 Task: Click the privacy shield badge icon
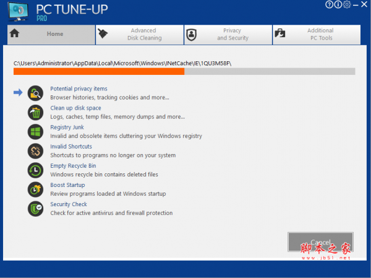click(192, 35)
